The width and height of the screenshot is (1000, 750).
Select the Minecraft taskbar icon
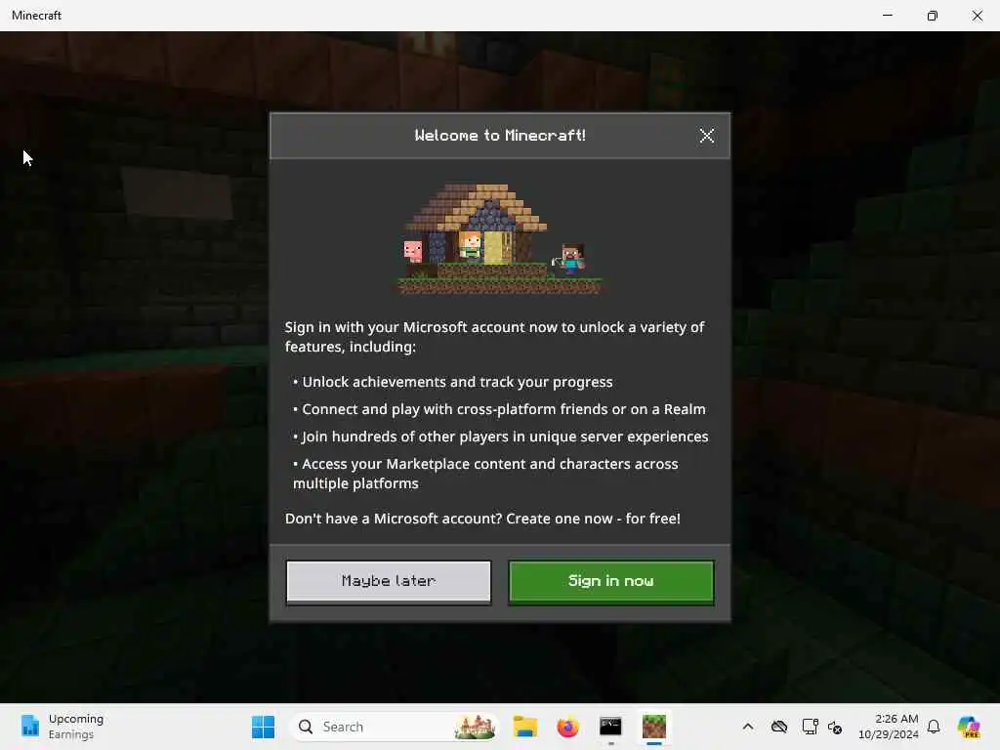pyautogui.click(x=653, y=727)
